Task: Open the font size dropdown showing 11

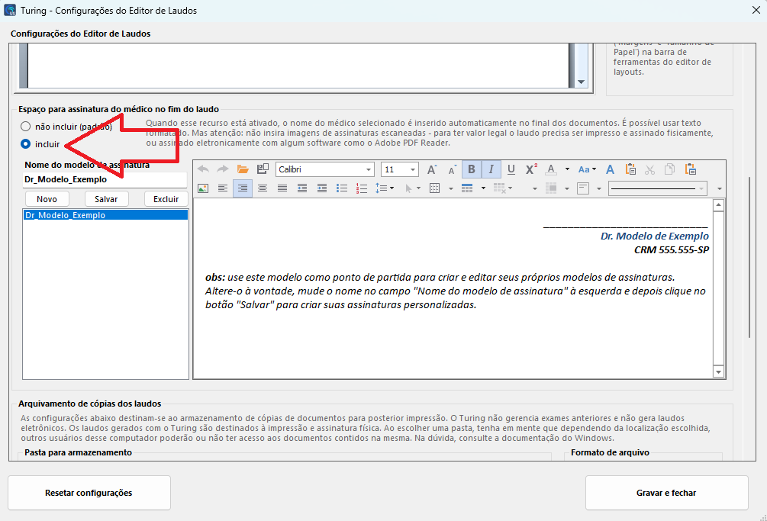Action: [x=414, y=169]
